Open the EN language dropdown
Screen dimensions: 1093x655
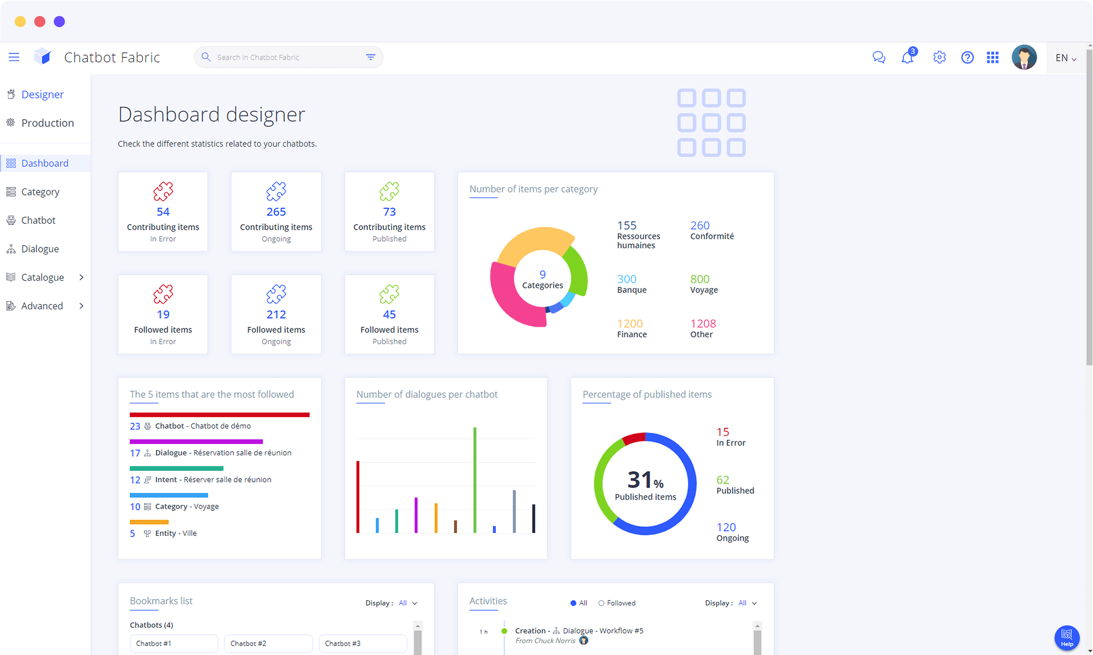(1065, 58)
